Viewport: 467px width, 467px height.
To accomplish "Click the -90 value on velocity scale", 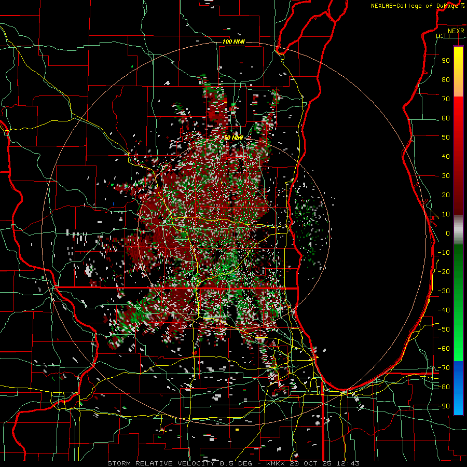I will (444, 406).
